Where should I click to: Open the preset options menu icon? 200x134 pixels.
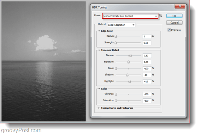click(161, 16)
